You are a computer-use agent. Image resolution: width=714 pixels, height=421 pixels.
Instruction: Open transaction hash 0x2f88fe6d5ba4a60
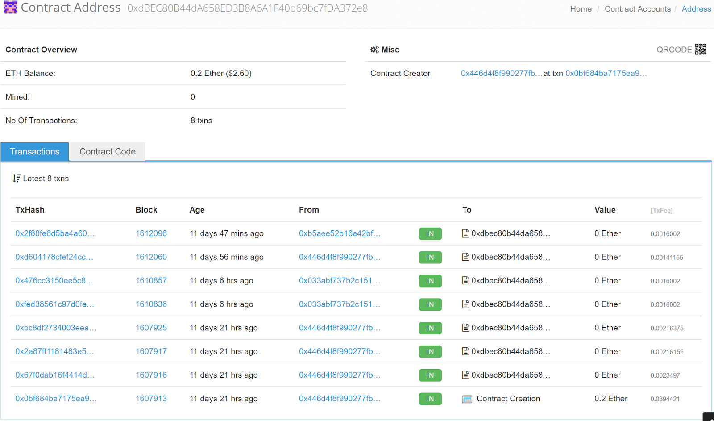point(55,233)
